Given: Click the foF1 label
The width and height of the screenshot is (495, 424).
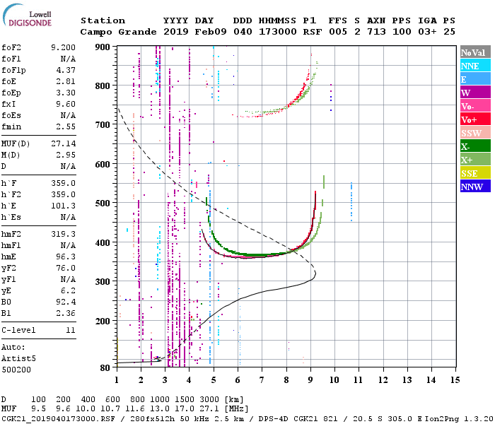Looking at the screenshot, I should tap(12, 59).
